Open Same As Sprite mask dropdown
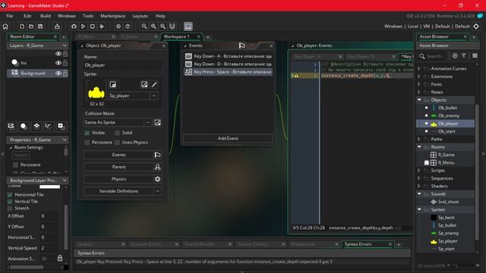Image resolution: width=486 pixels, height=273 pixels. (x=148, y=123)
